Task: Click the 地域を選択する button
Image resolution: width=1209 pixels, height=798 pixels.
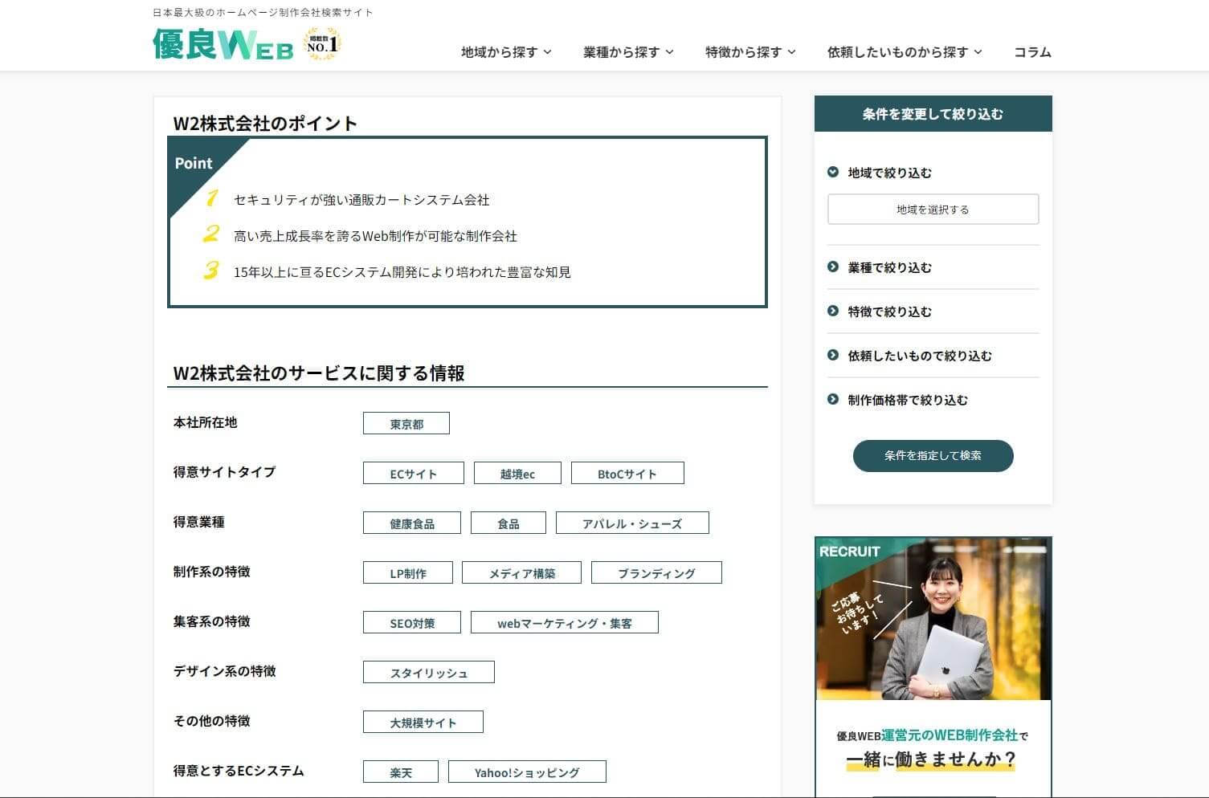Action: click(x=933, y=209)
